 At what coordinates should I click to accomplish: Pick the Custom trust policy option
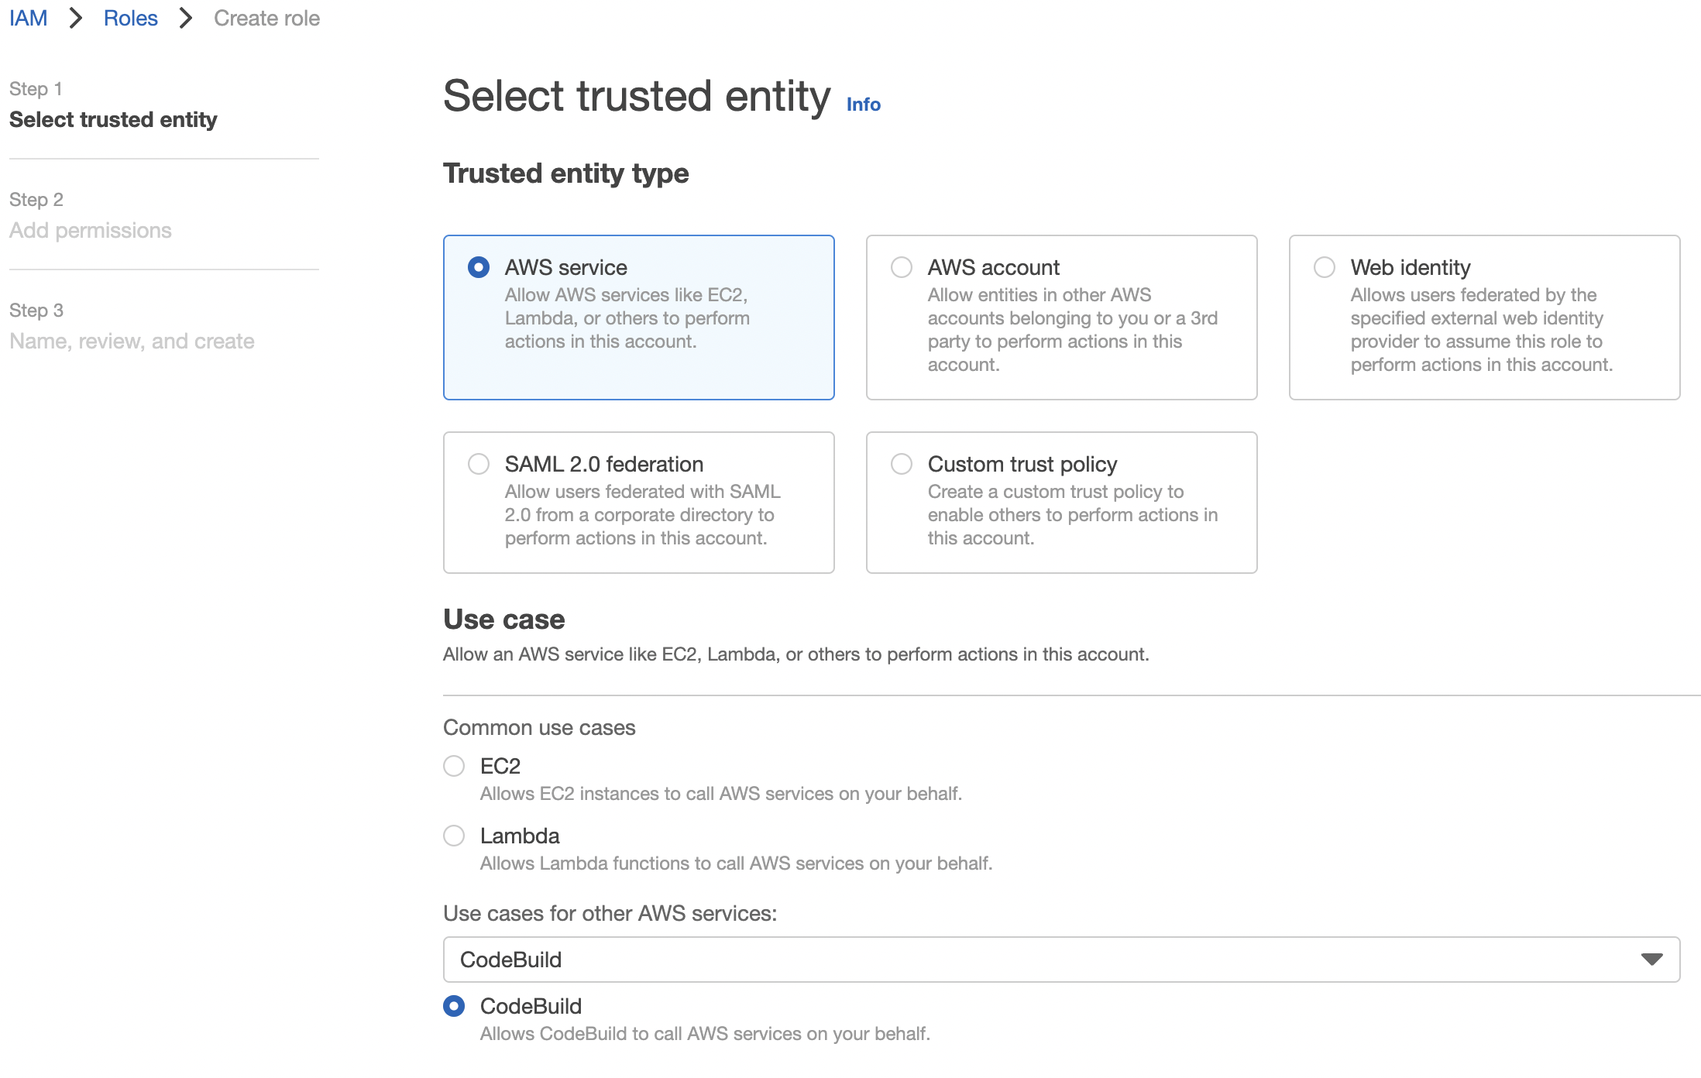point(901,464)
